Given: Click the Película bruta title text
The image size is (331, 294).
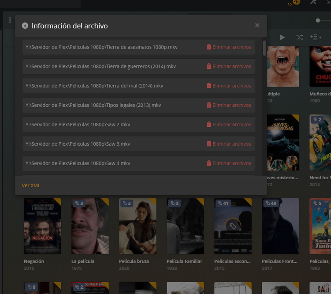Looking at the screenshot, I should 134,261.
